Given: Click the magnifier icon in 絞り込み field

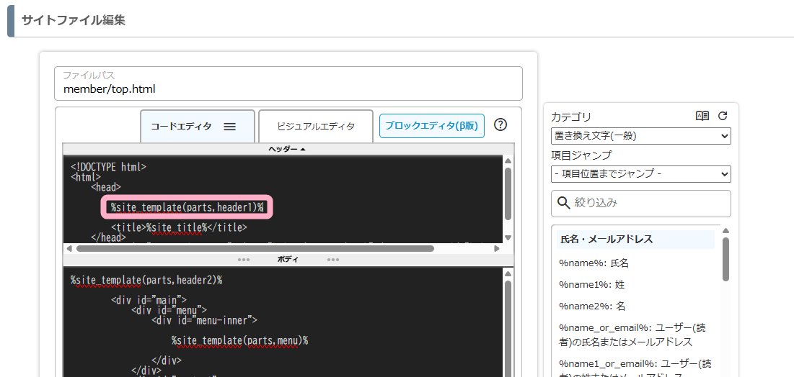Looking at the screenshot, I should coord(563,204).
